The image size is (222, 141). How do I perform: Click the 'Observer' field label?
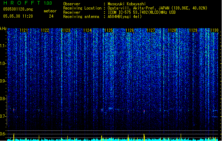click(x=72, y=4)
